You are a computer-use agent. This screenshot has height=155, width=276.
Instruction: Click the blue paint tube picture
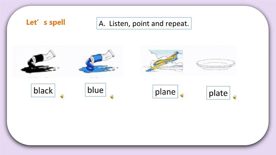[99, 61]
